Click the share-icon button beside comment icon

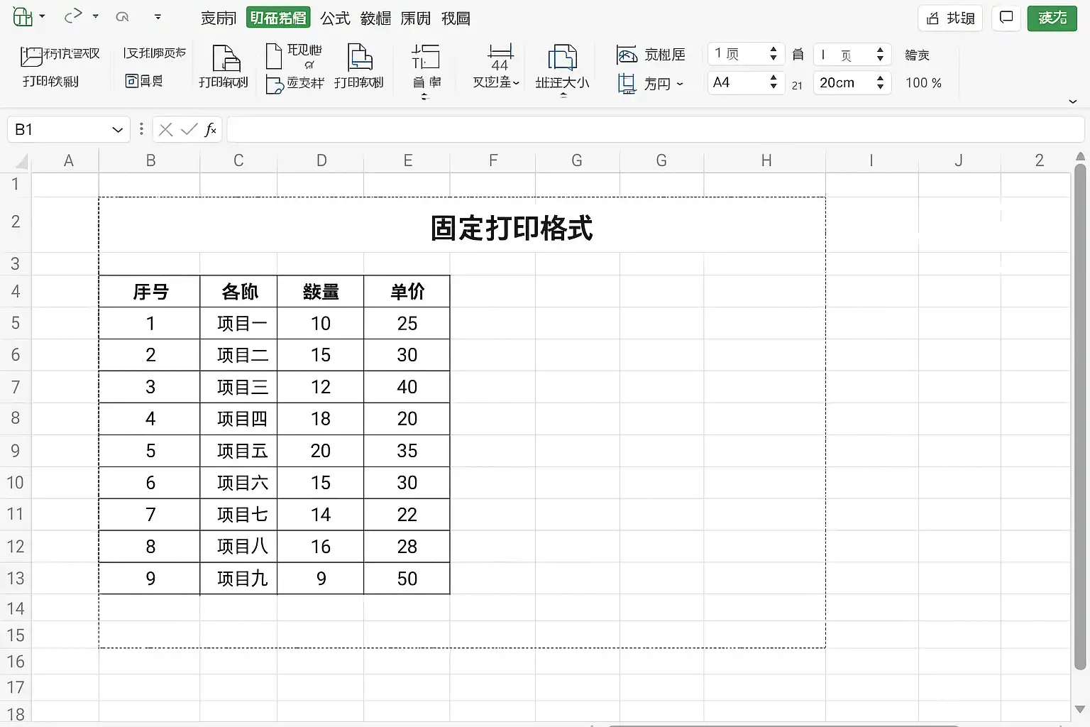(950, 18)
